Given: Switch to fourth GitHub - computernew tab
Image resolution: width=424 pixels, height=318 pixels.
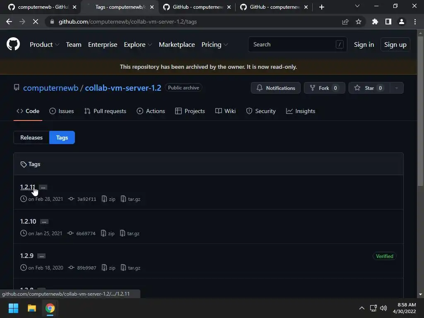Looking at the screenshot, I should [x=275, y=7].
